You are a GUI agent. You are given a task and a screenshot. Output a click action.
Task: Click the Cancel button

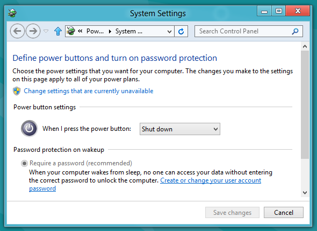click(x=284, y=212)
